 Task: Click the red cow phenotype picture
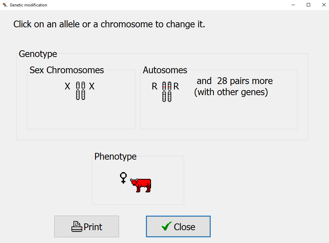point(141,185)
